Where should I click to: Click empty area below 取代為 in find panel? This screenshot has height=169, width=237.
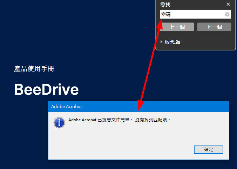pyautogui.click(x=195, y=47)
